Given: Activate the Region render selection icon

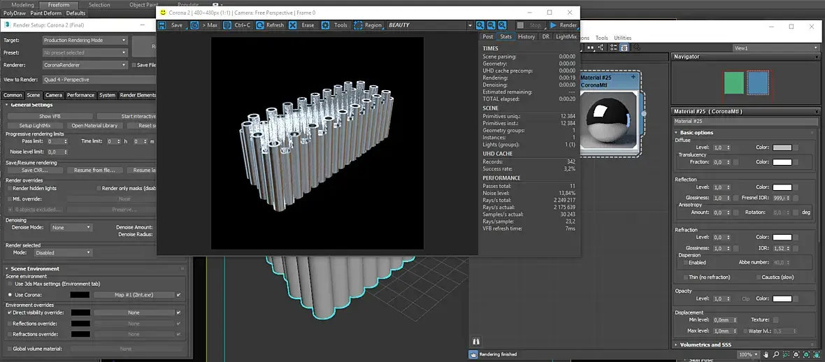Looking at the screenshot, I should (x=359, y=25).
